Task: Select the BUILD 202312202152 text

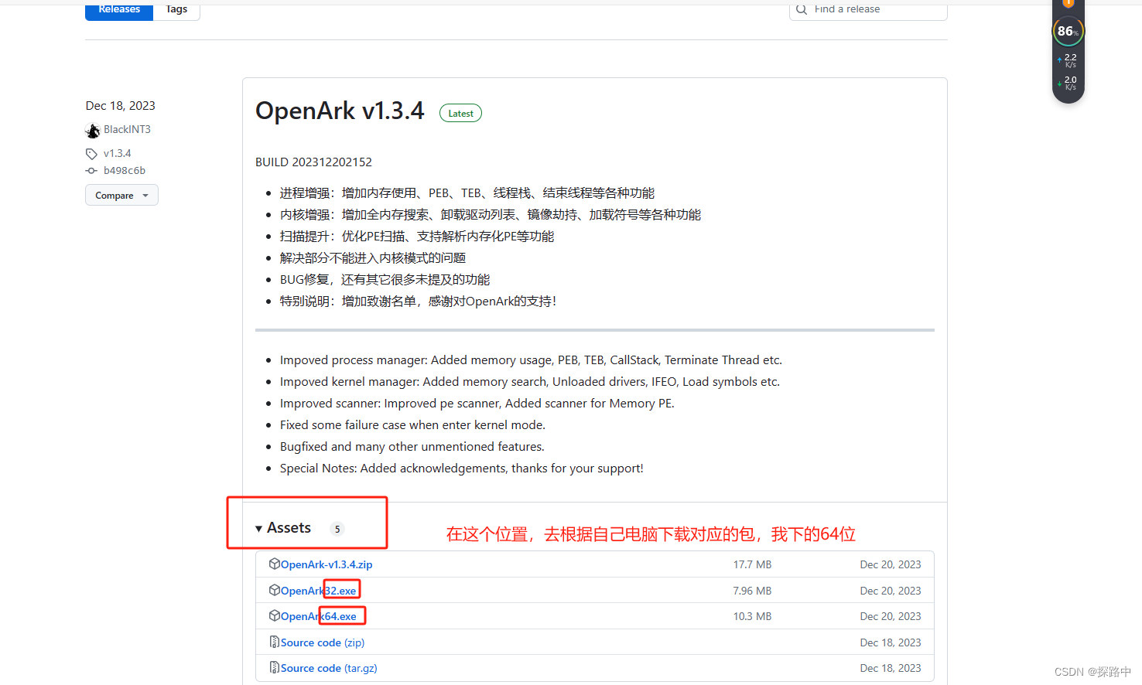Action: (313, 162)
